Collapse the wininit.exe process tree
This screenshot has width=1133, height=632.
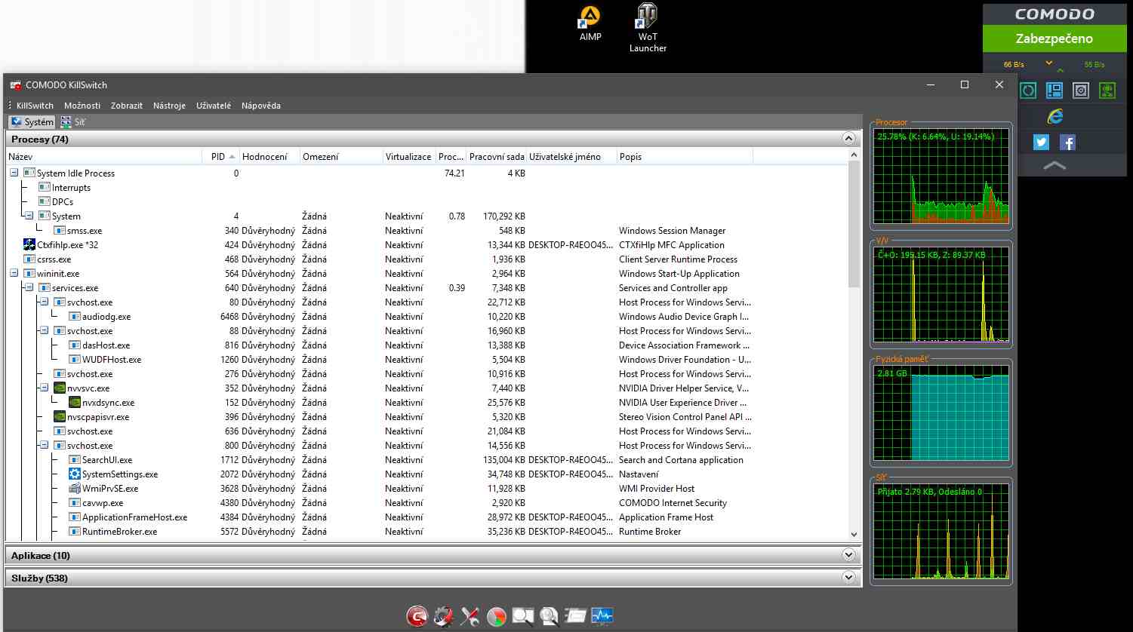[14, 274]
